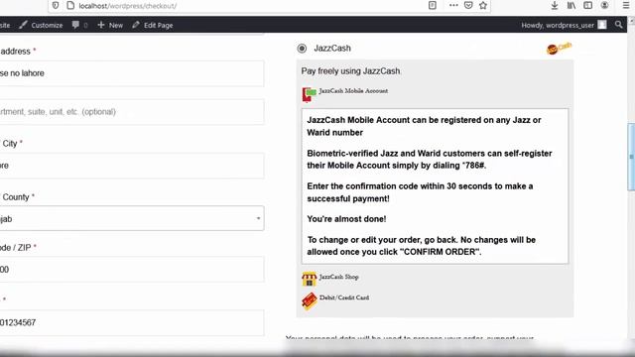Screen dimensions: 635x357
Task: Open the Howdy, wordpress_user menu
Action: (564, 25)
